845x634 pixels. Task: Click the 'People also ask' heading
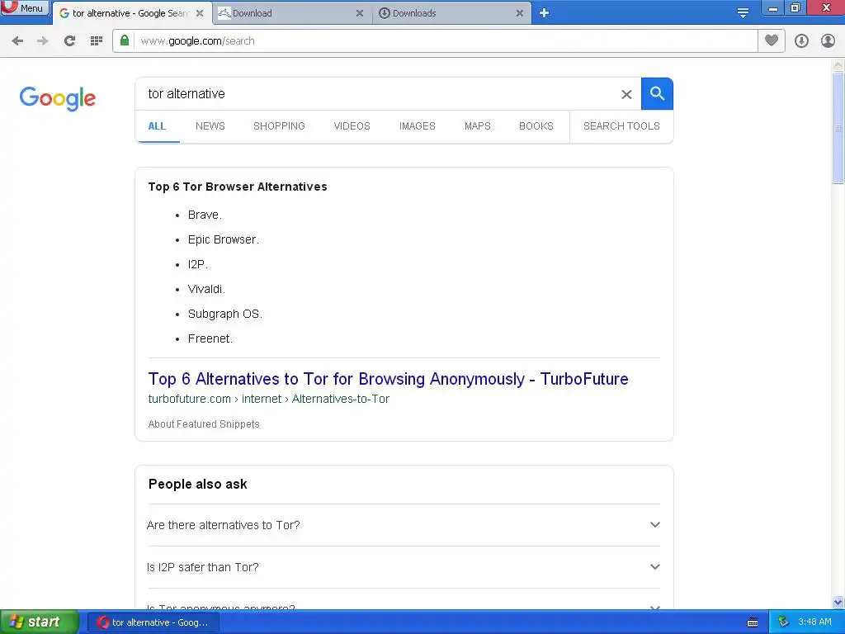[198, 484]
